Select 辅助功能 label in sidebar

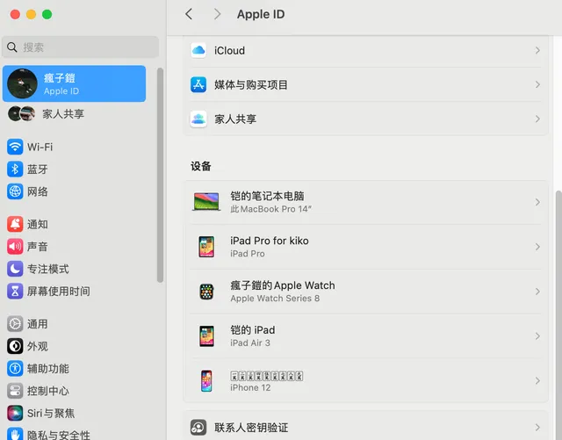tap(48, 369)
